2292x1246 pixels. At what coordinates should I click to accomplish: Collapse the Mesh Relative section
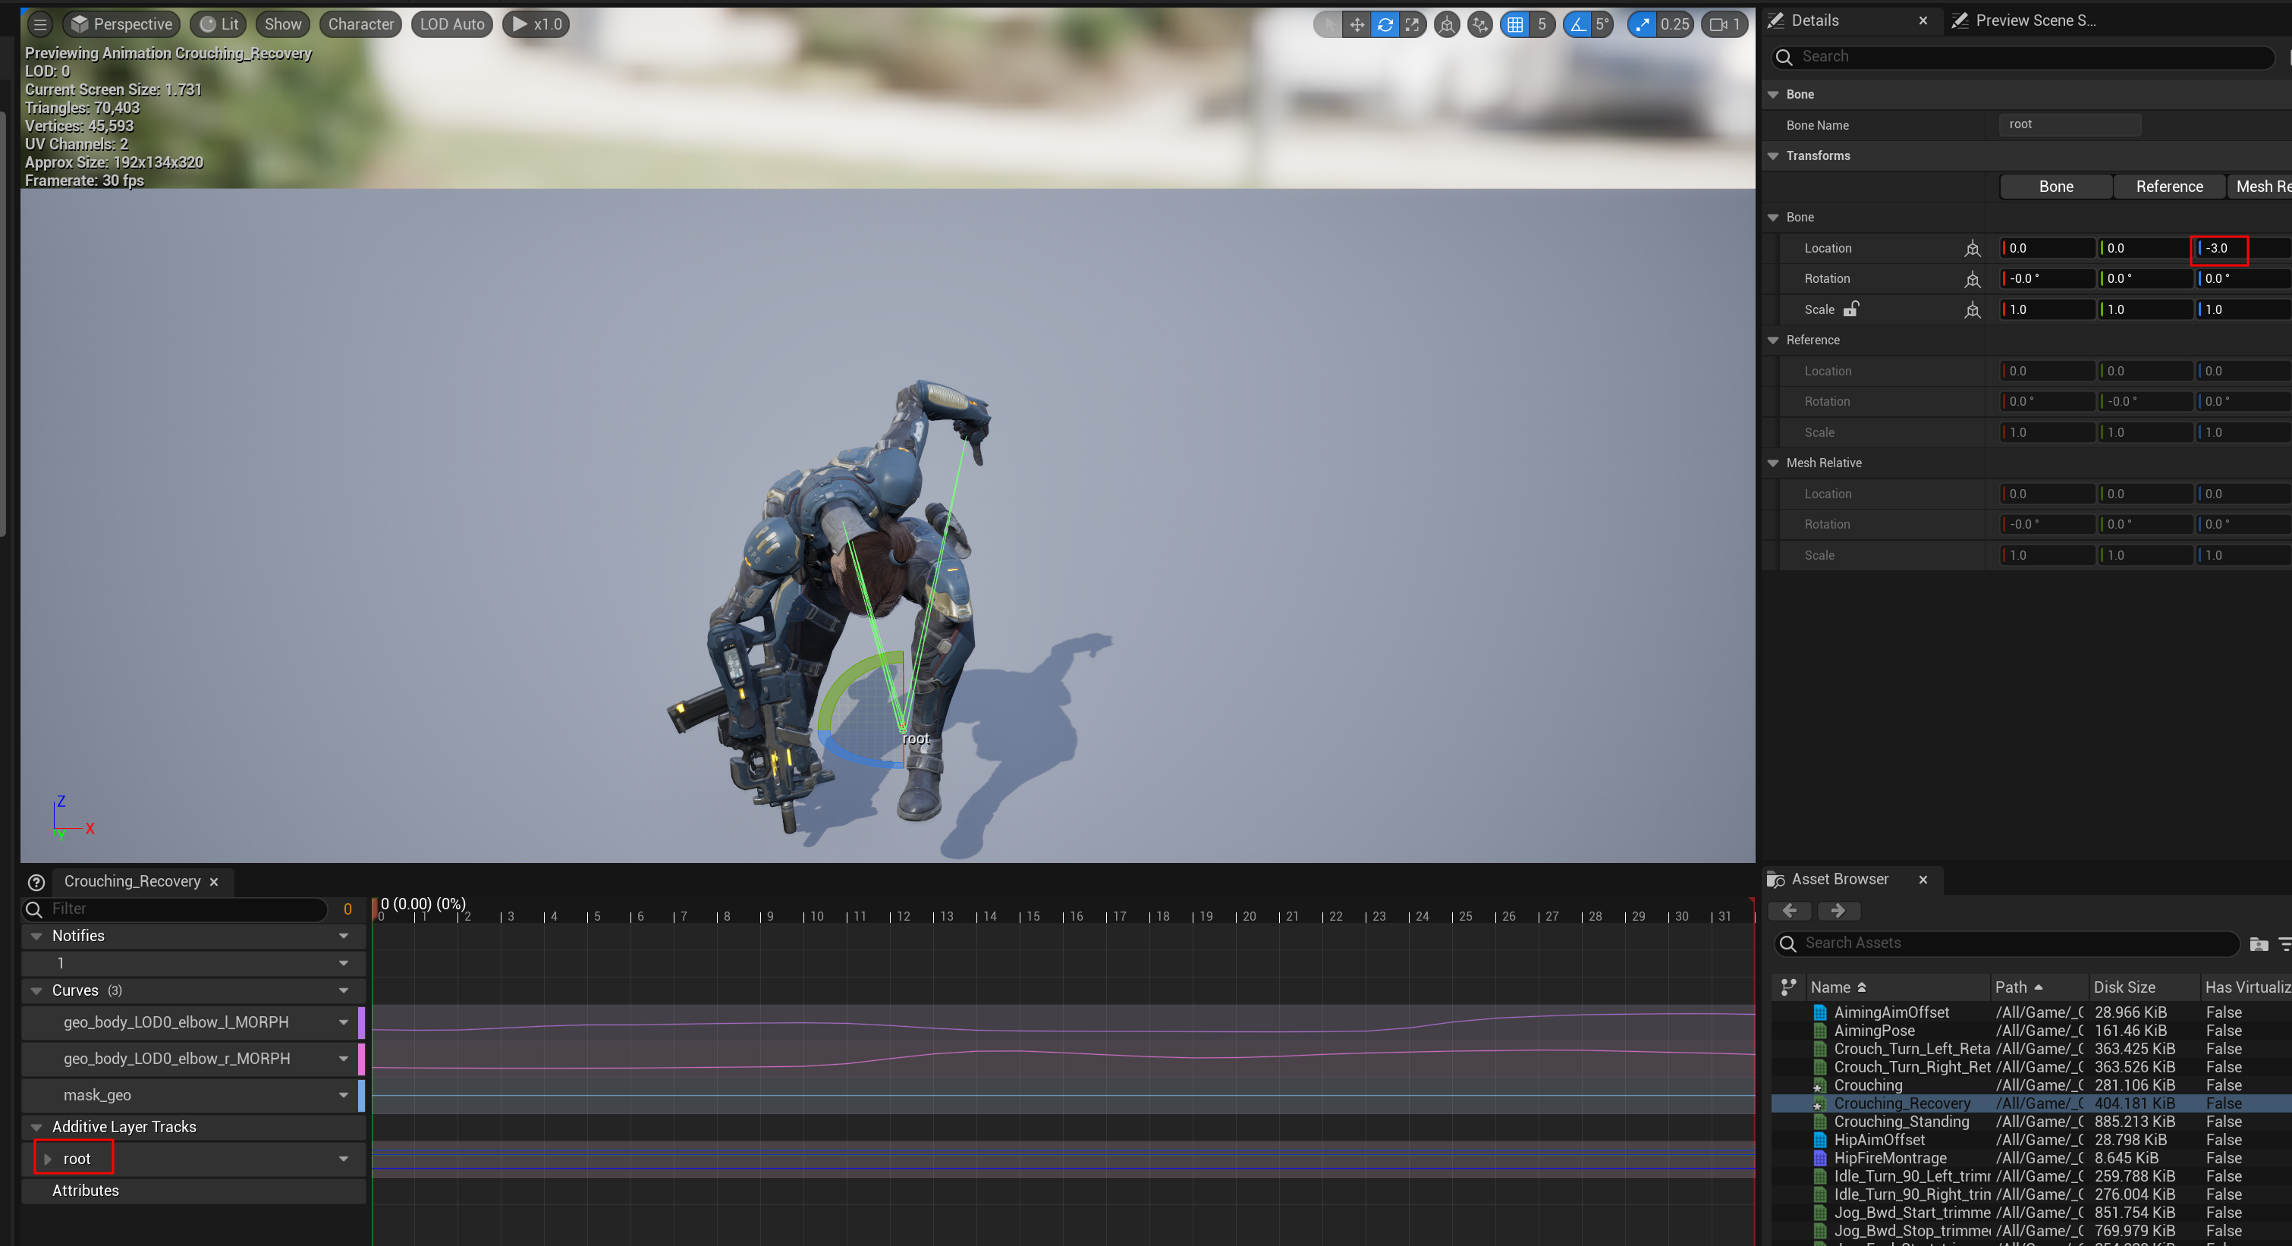(x=1772, y=463)
